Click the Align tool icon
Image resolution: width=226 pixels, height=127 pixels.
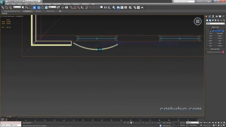click(109, 7)
